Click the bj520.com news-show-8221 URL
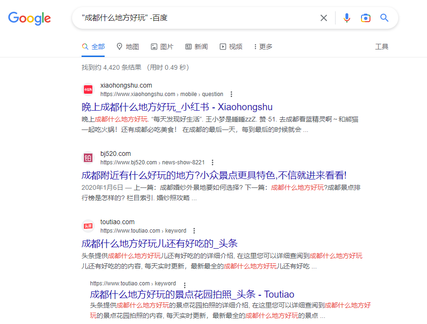 [x=153, y=162]
